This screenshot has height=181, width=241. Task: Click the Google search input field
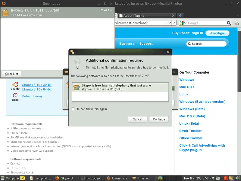coord(207,23)
